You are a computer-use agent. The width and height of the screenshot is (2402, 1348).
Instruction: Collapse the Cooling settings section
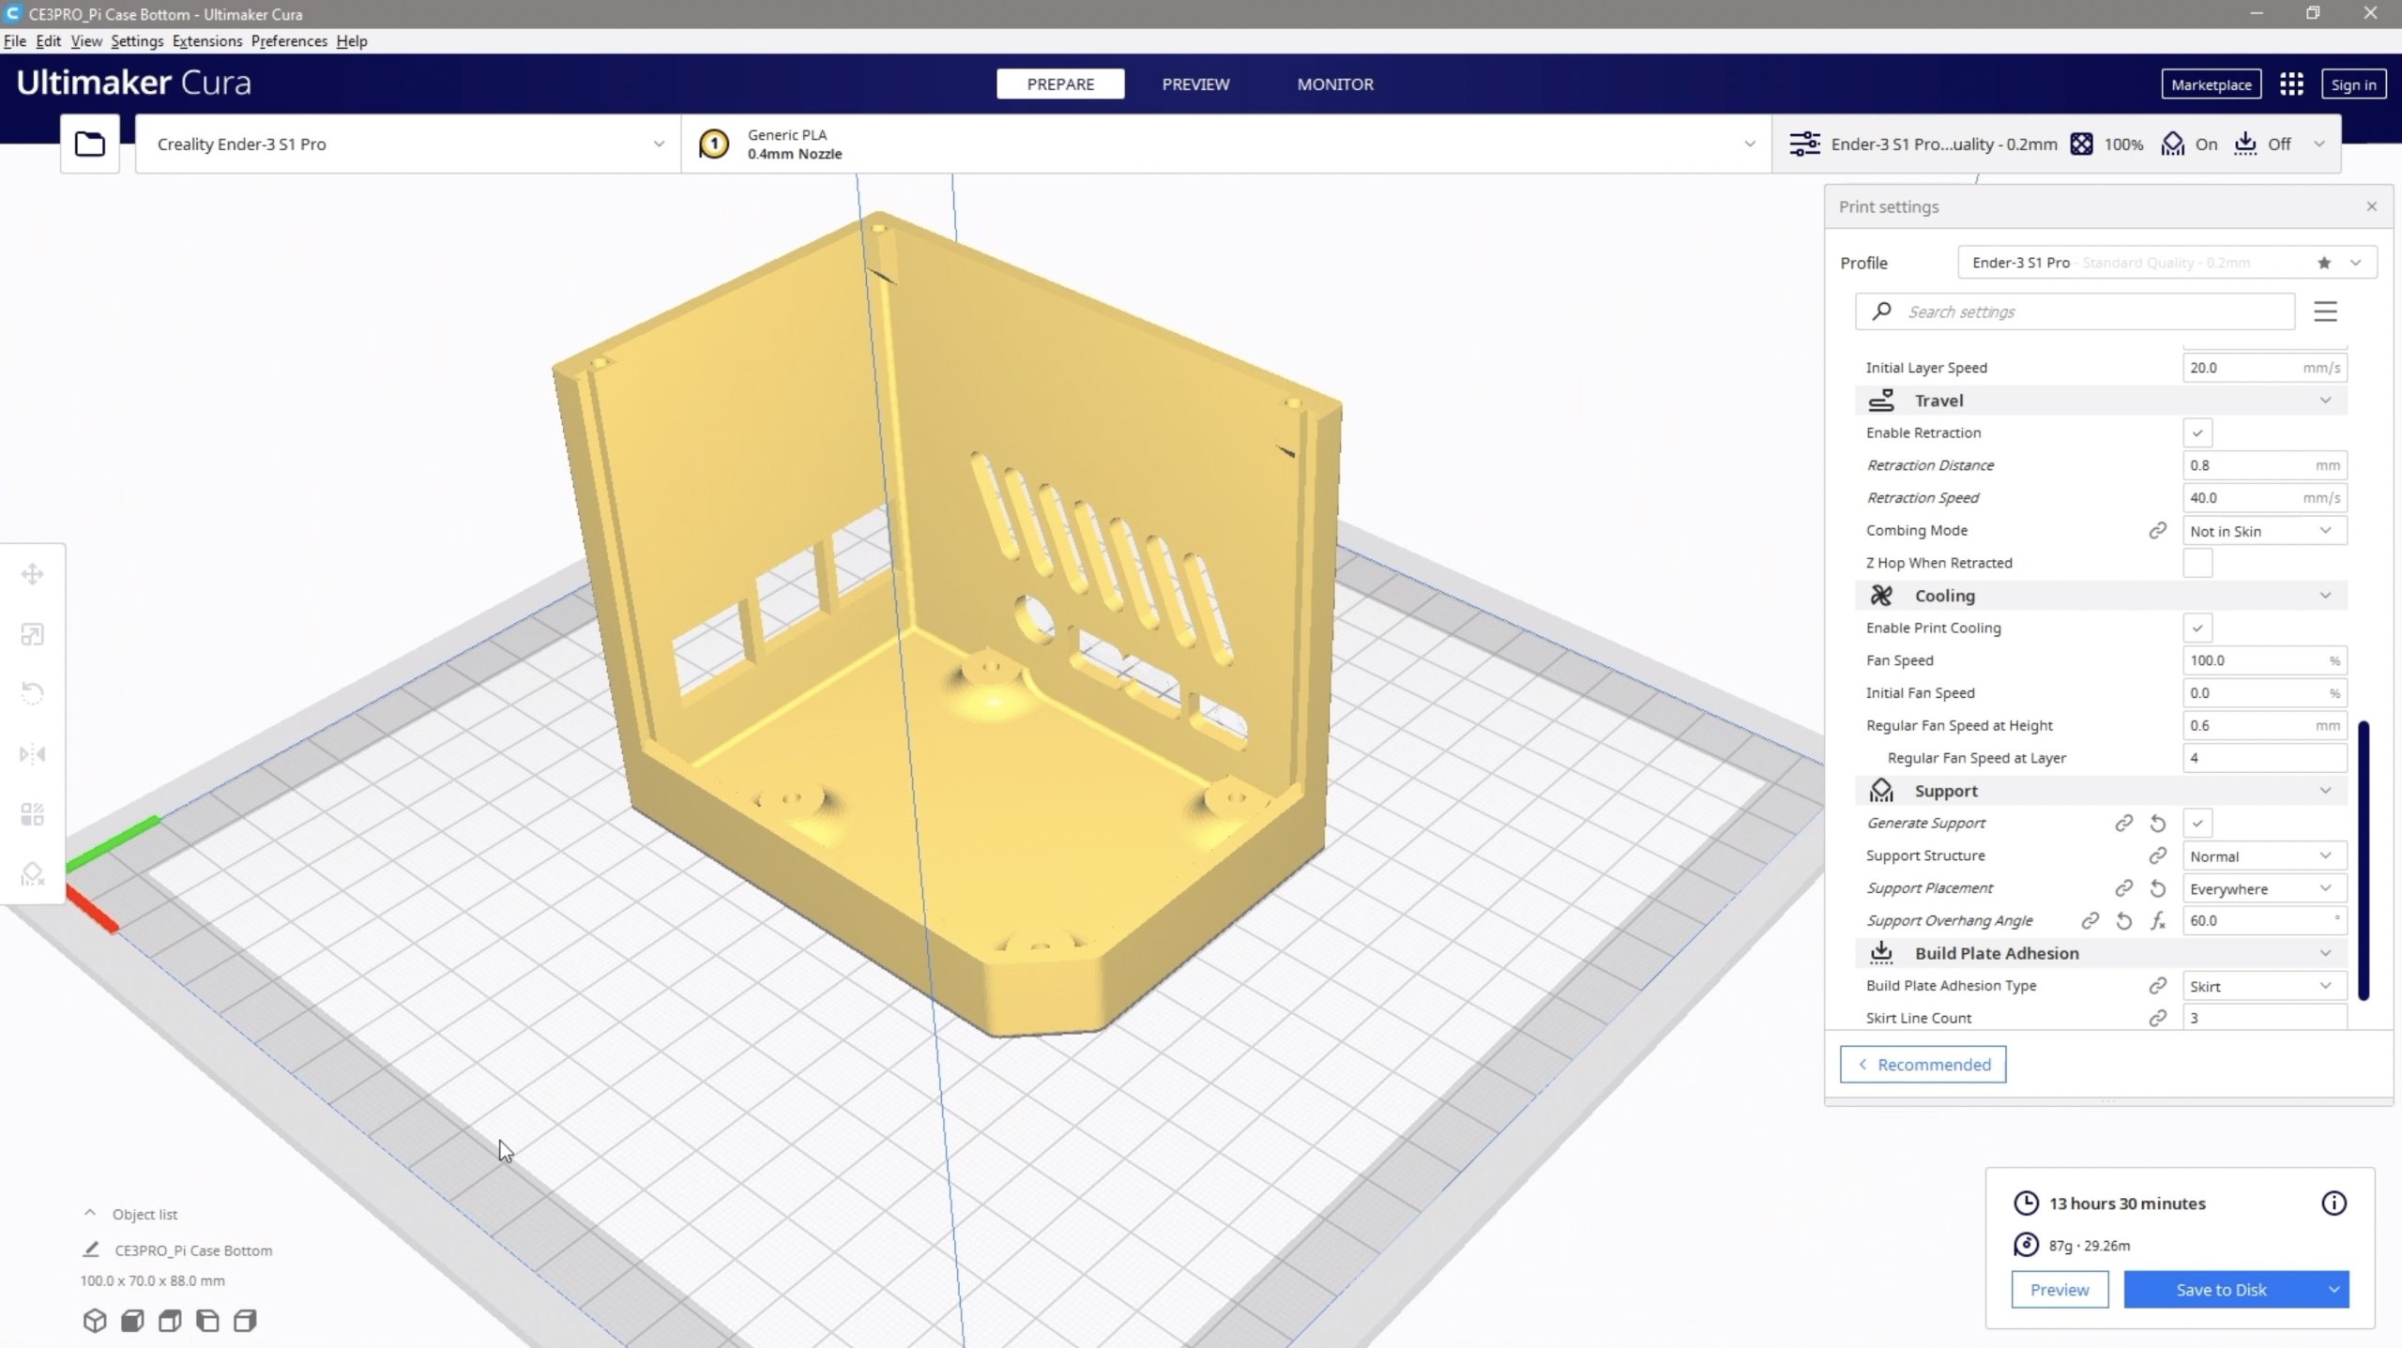(2325, 596)
